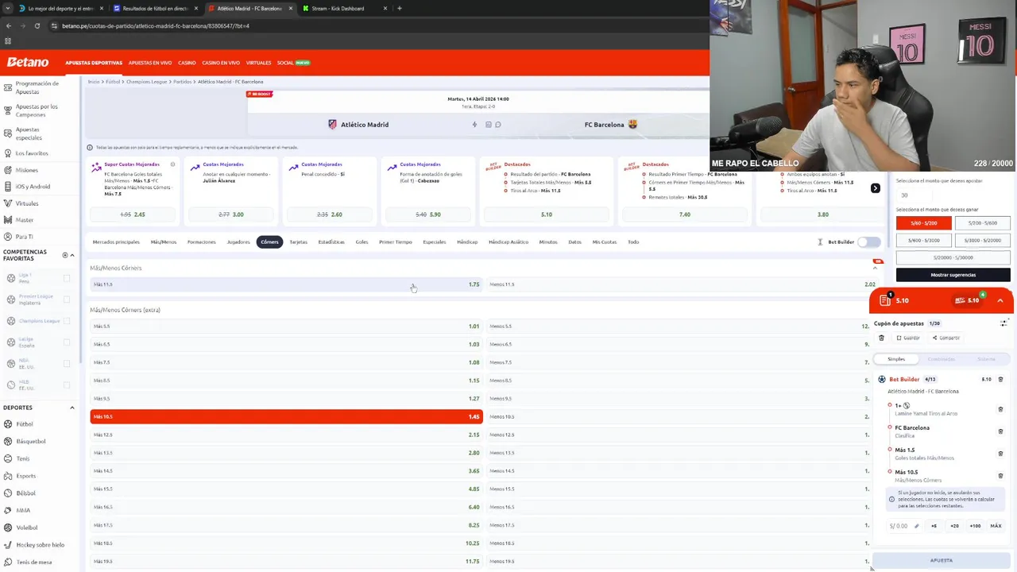
Task: Select the S/60 - S/200 amount option
Action: coord(923,223)
